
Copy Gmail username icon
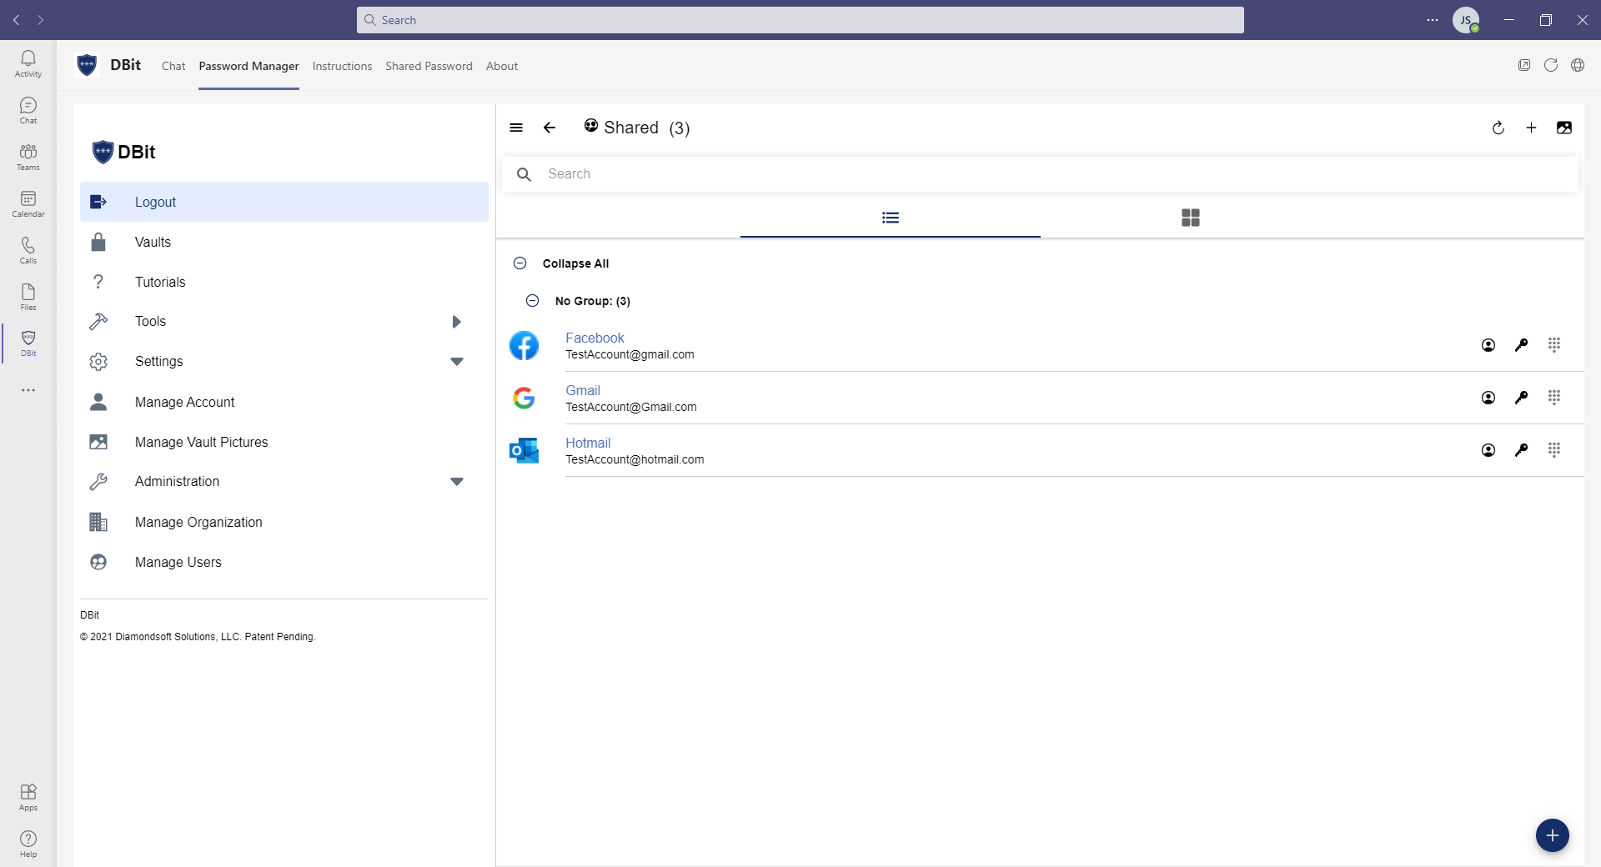tap(1488, 398)
